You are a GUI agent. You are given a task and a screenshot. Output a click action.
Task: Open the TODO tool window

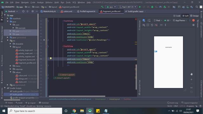tap(9, 103)
